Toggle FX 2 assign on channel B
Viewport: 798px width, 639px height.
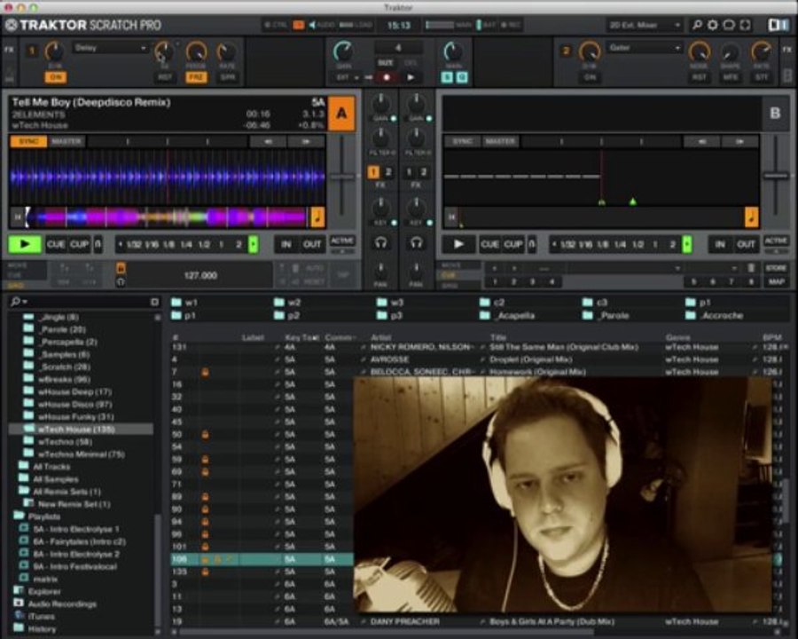pos(424,172)
